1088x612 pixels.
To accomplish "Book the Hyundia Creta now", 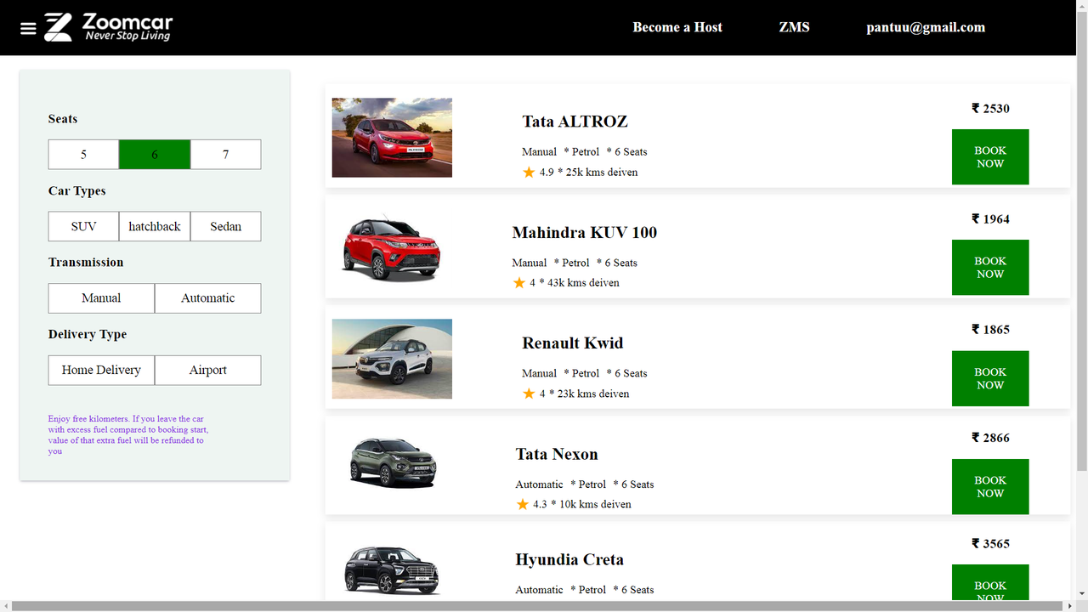I will tap(990, 583).
